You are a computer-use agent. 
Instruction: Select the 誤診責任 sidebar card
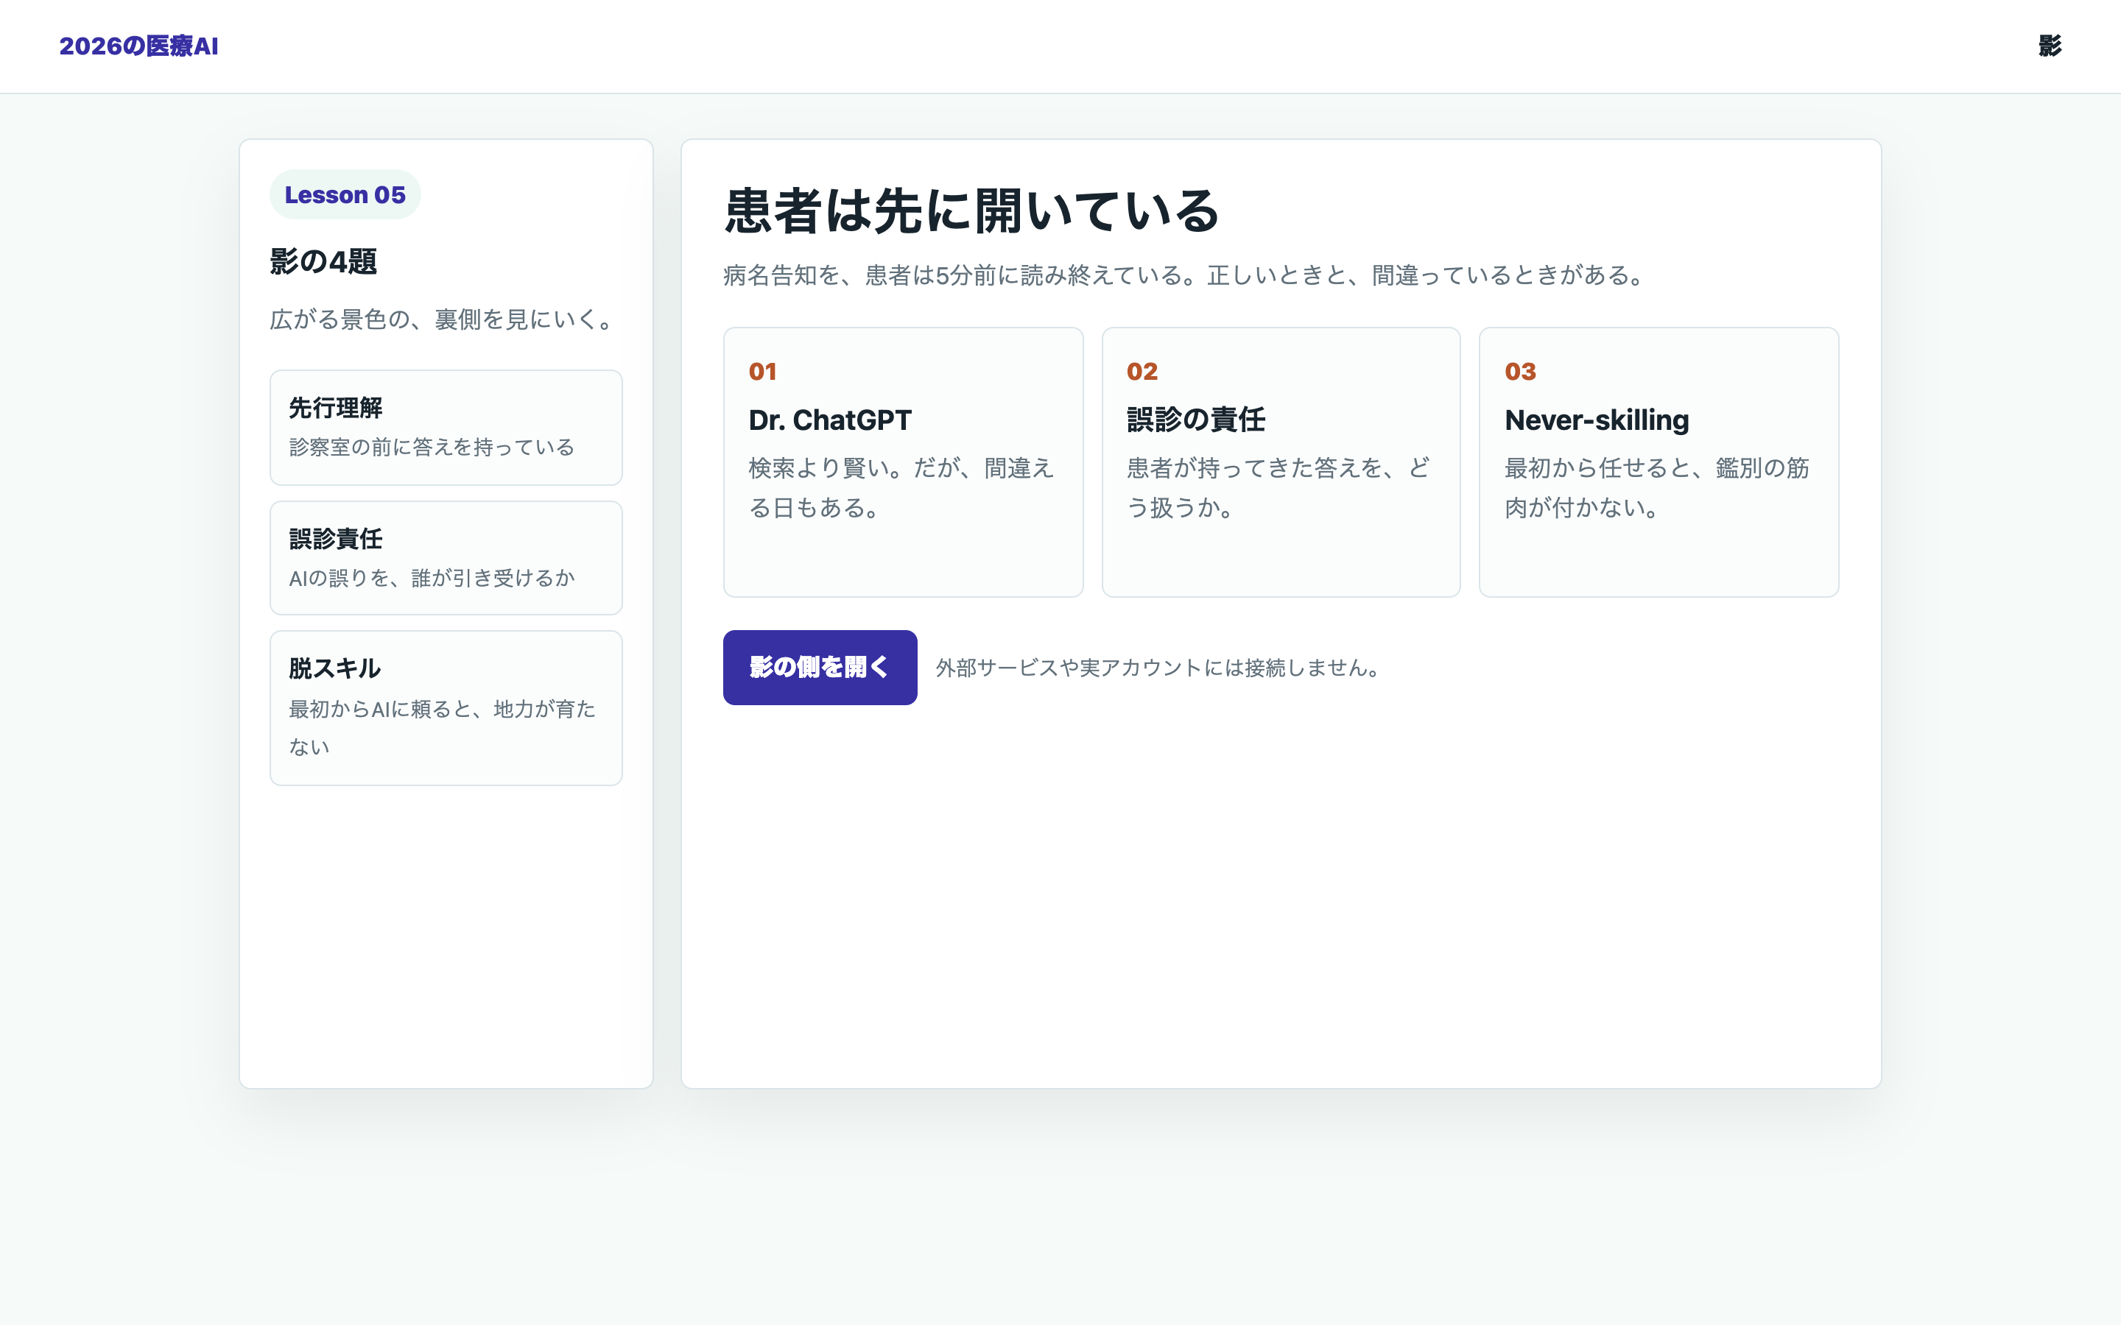click(446, 558)
